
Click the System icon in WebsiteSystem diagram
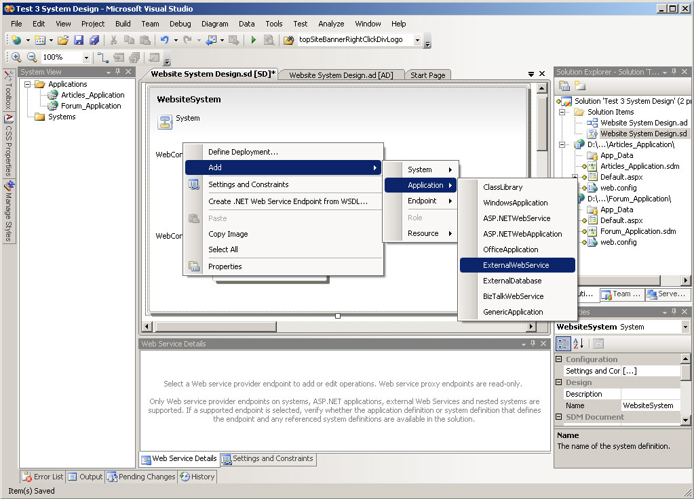[x=165, y=121]
